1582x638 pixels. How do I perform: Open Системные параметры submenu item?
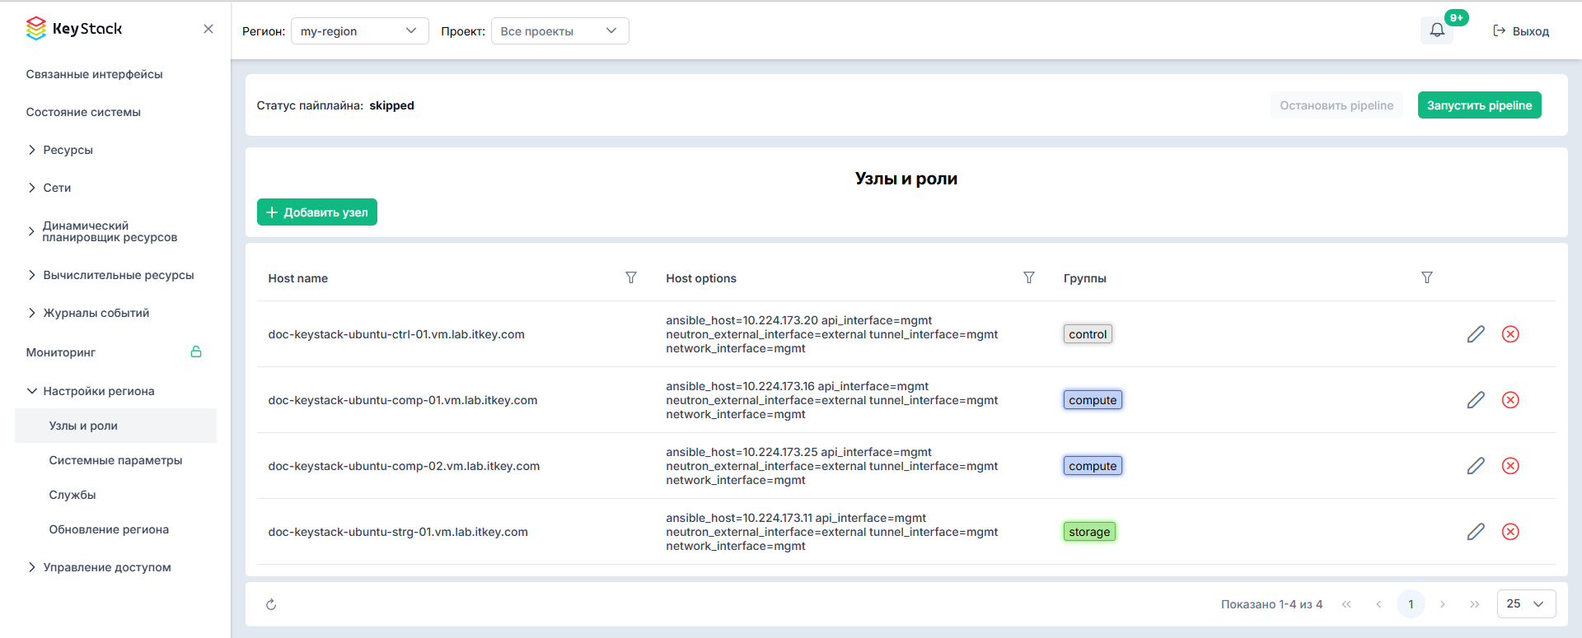115,460
